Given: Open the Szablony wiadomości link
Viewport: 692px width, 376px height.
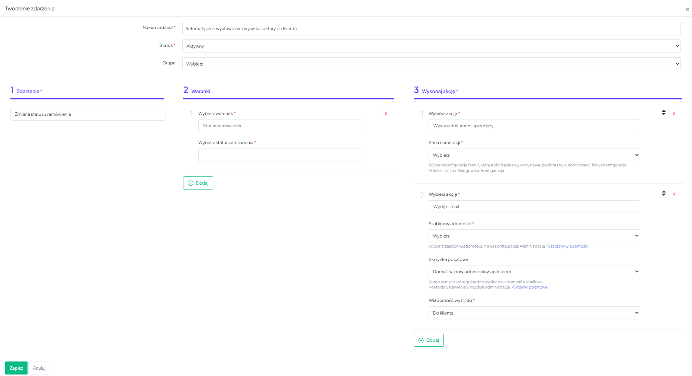Looking at the screenshot, I should tap(568, 246).
